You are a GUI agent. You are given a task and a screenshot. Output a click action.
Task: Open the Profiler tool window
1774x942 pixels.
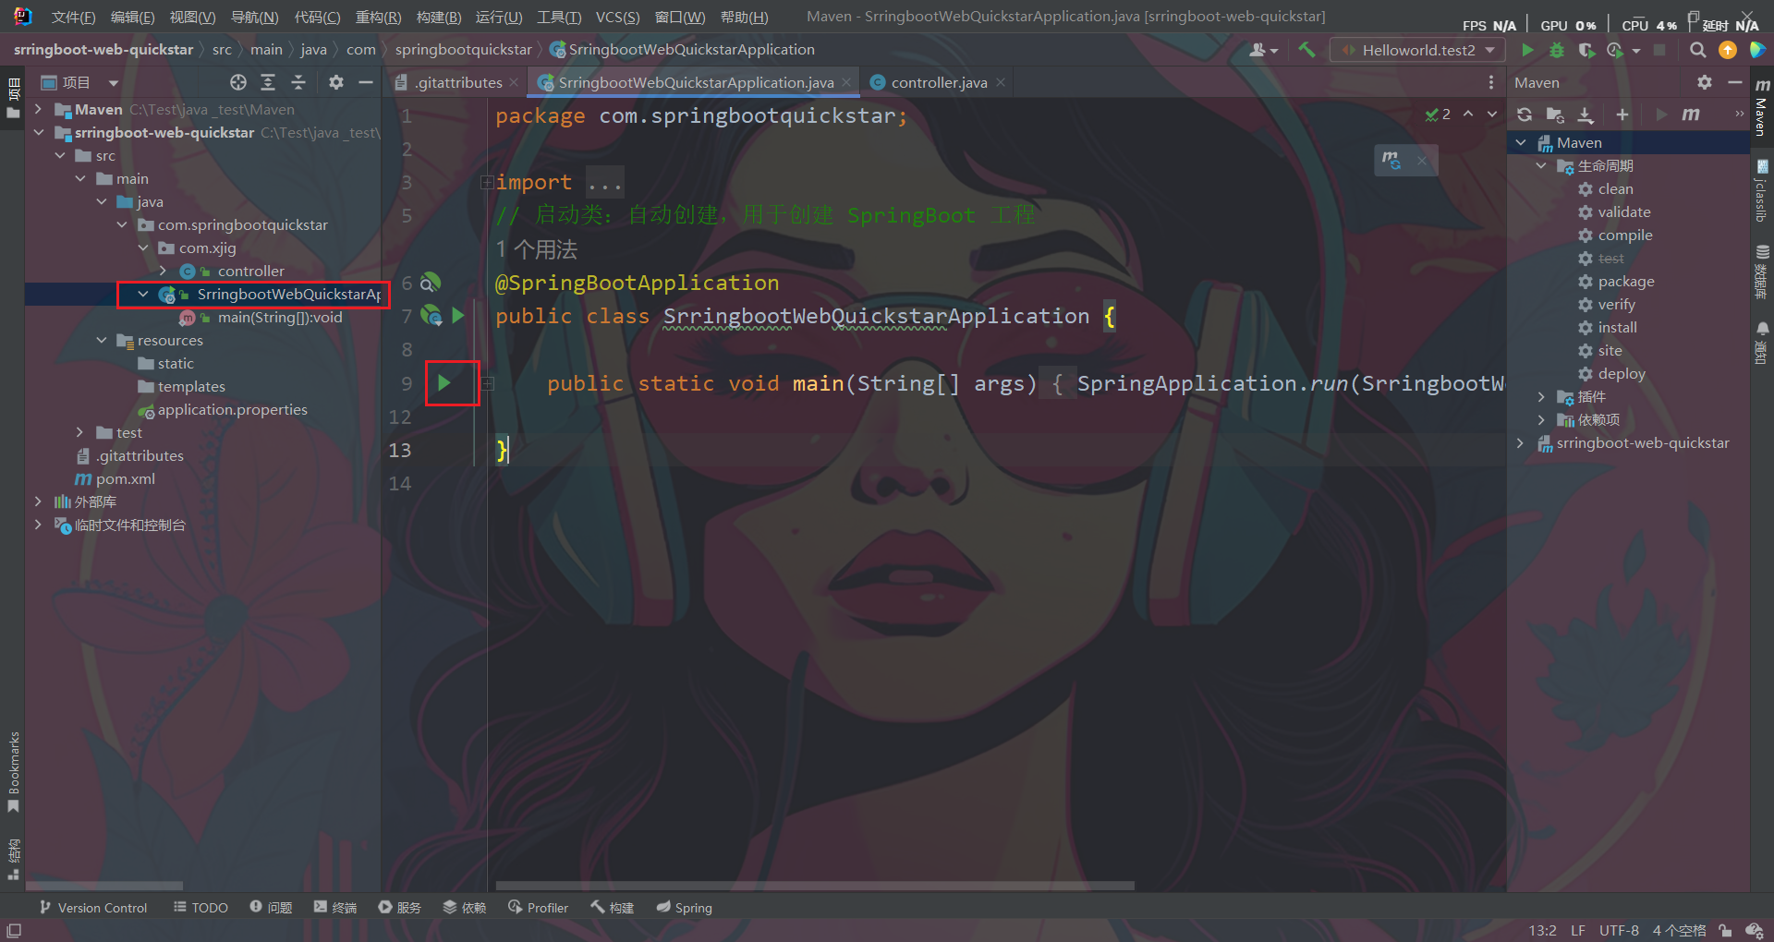pyautogui.click(x=538, y=908)
